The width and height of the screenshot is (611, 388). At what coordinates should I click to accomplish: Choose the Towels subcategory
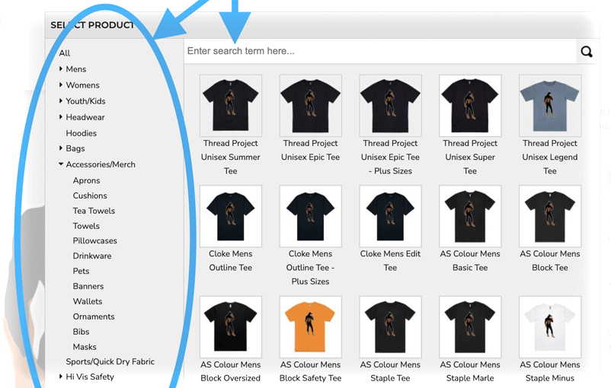click(x=86, y=226)
